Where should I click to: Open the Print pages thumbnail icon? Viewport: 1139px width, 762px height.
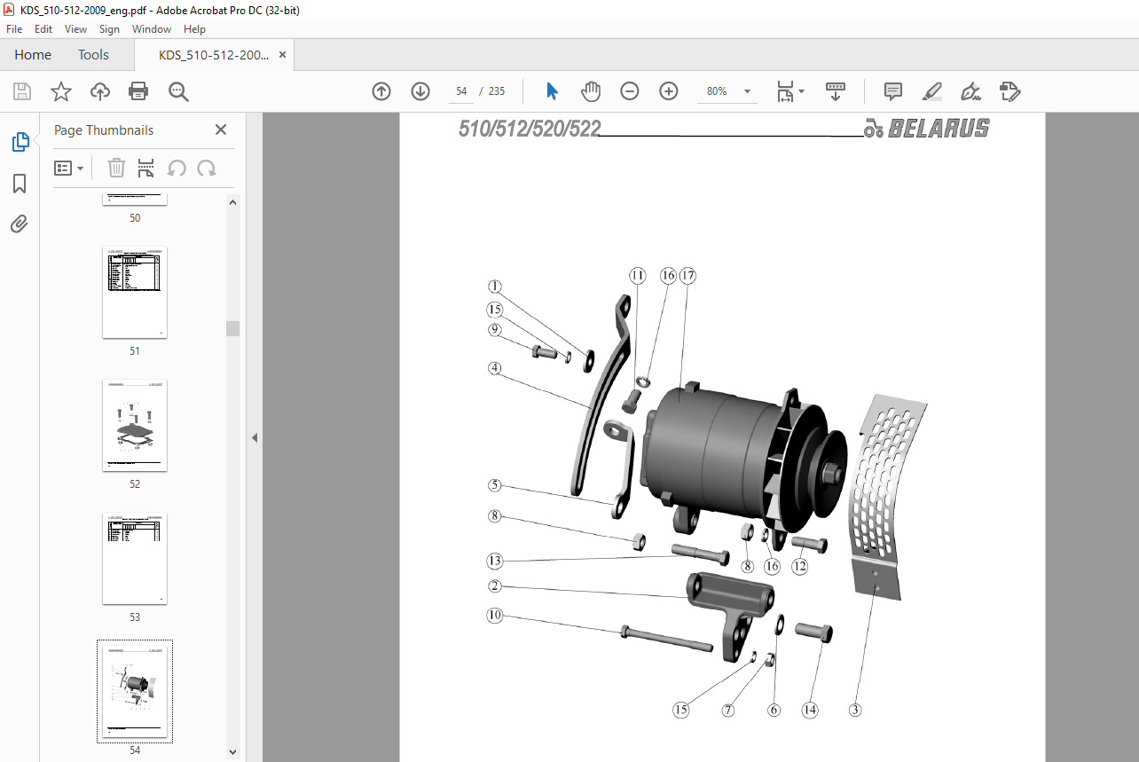click(146, 168)
